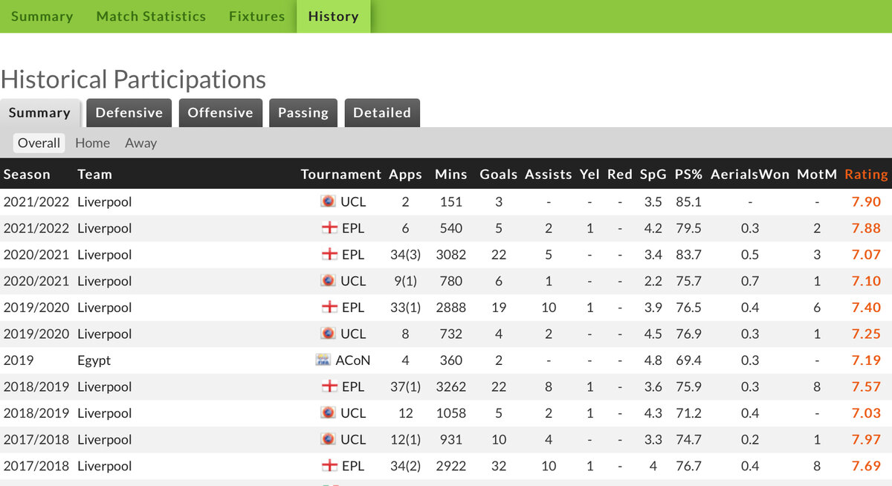Image resolution: width=892 pixels, height=486 pixels.
Task: Open the Offensive stats tab
Action: 221,113
